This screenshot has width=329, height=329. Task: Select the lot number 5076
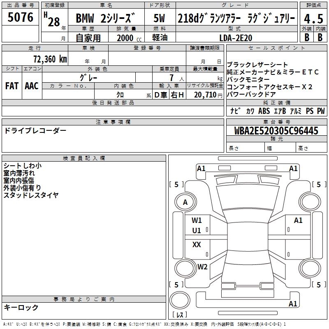click(x=20, y=17)
